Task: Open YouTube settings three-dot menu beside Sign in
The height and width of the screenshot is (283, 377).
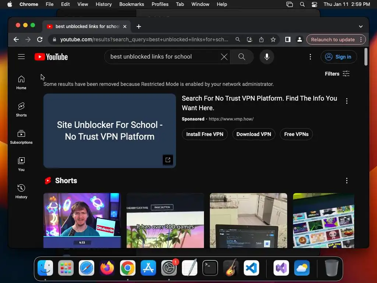Action: (x=310, y=57)
